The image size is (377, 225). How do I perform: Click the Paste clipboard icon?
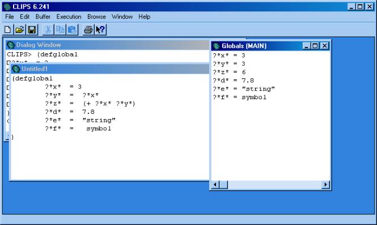coord(72,30)
